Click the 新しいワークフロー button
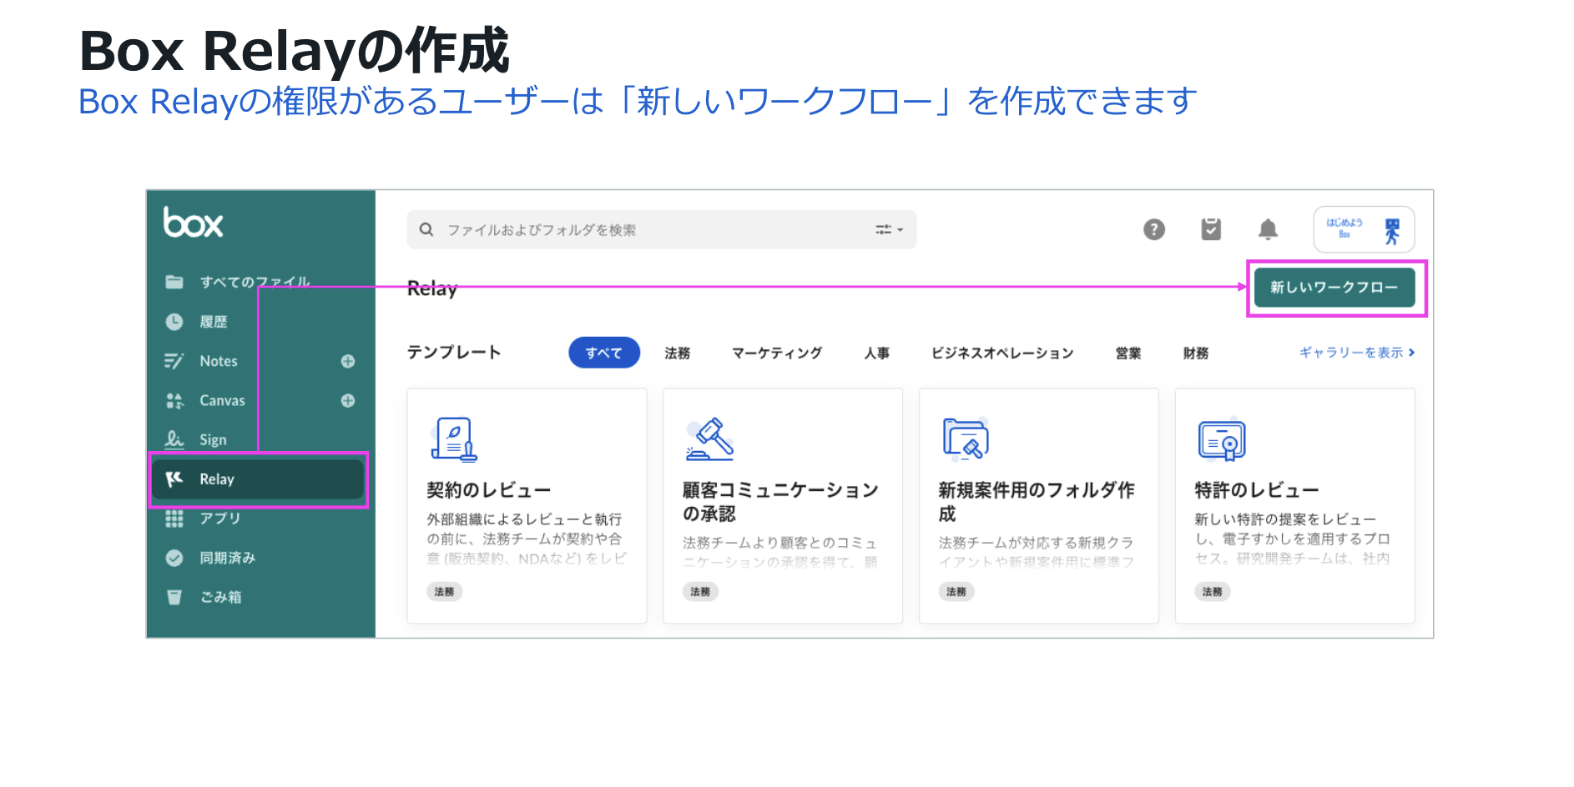1574x787 pixels. [x=1334, y=288]
